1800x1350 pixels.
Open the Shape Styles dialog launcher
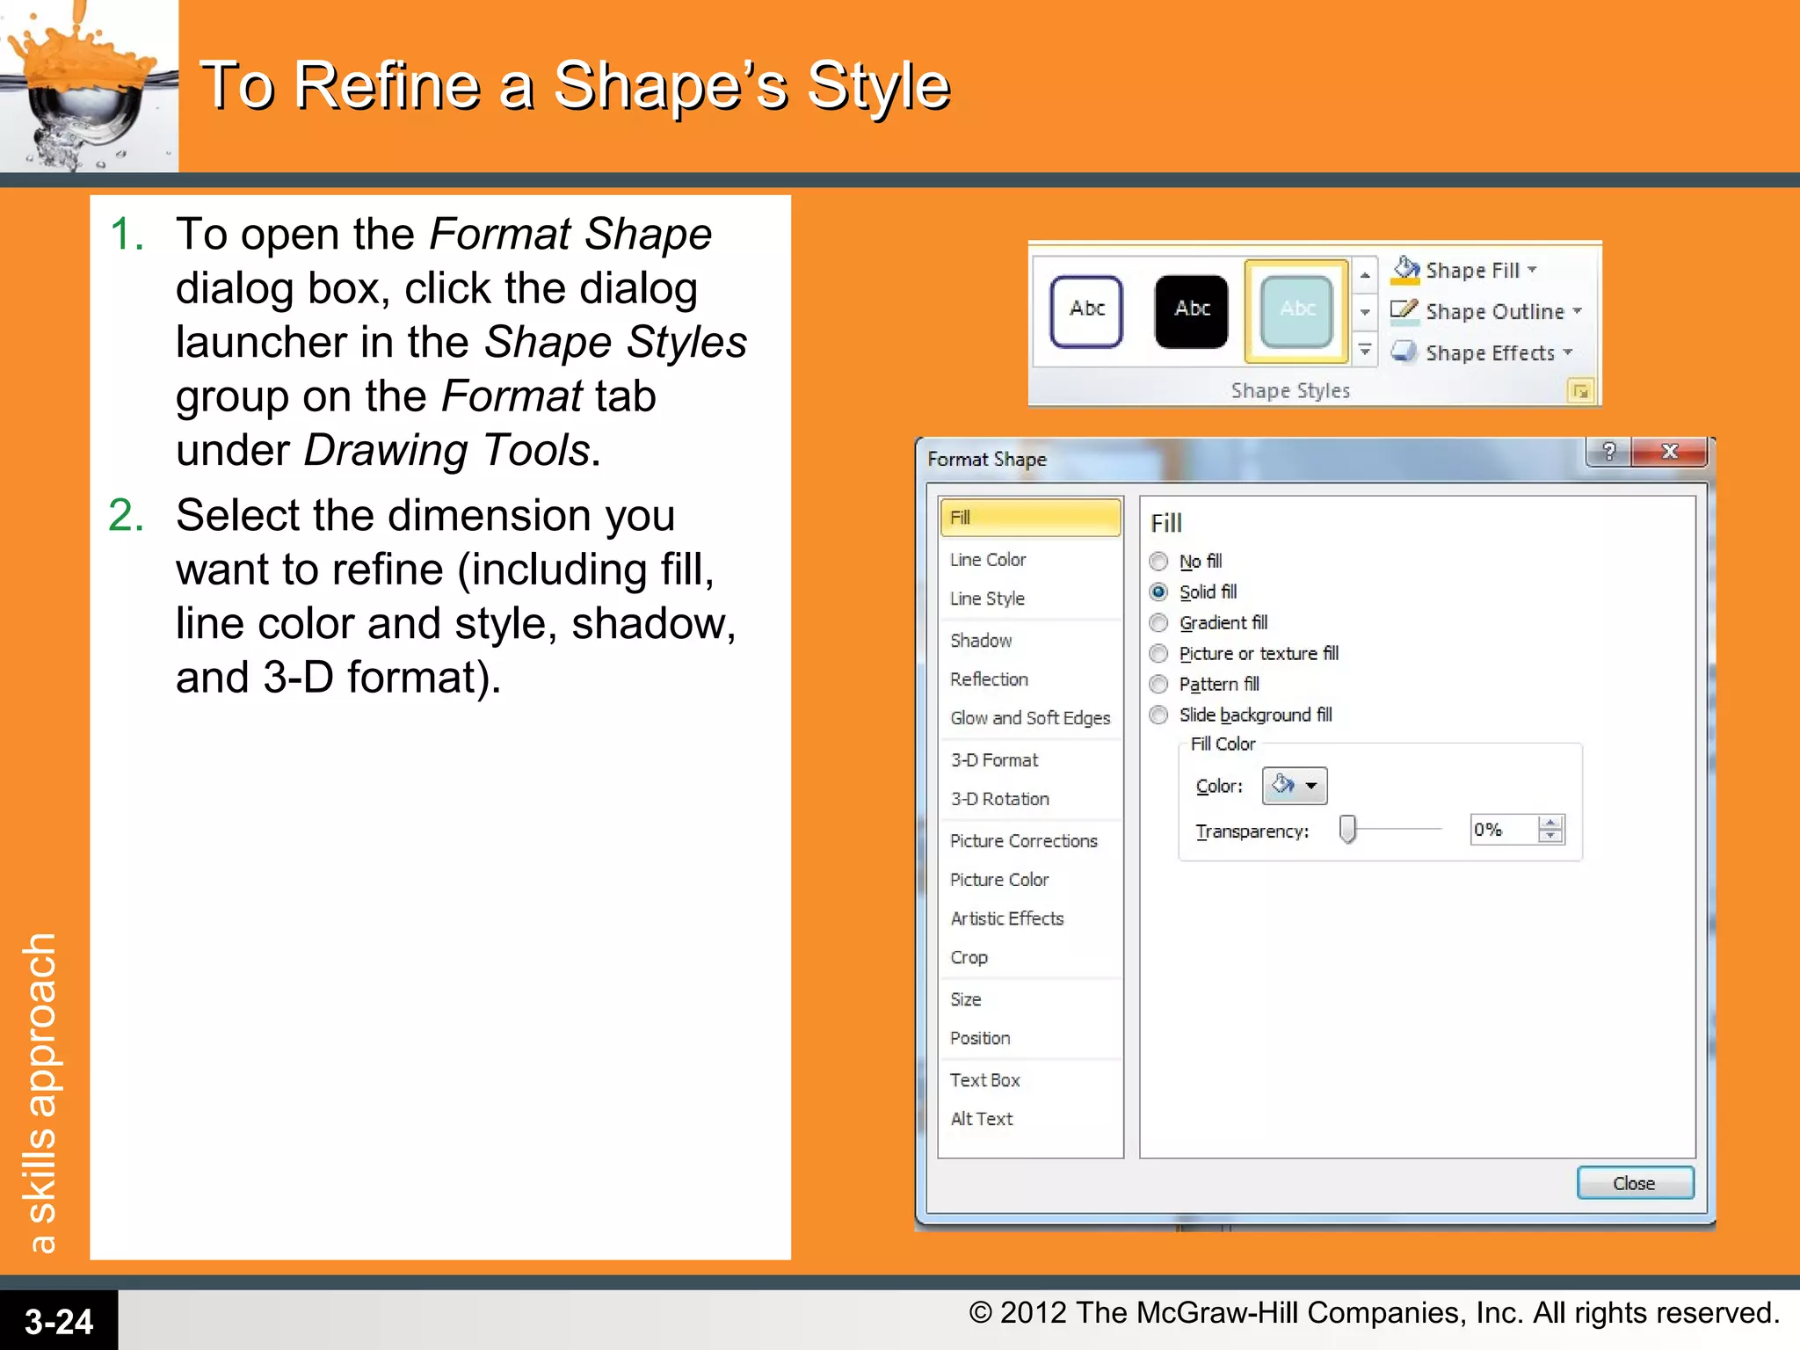click(x=1580, y=391)
